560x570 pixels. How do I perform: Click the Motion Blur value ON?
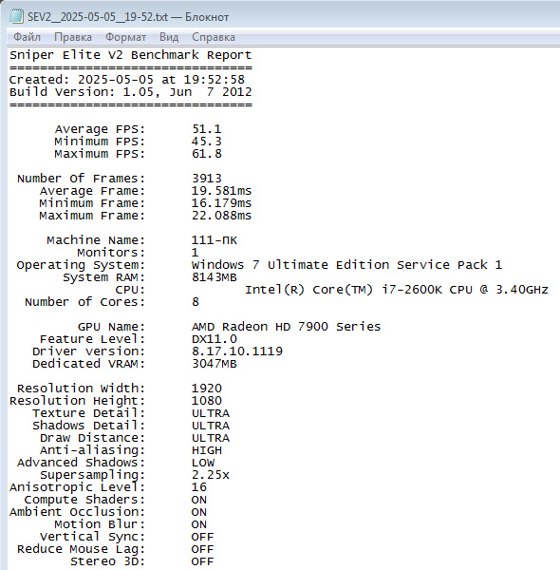(199, 524)
